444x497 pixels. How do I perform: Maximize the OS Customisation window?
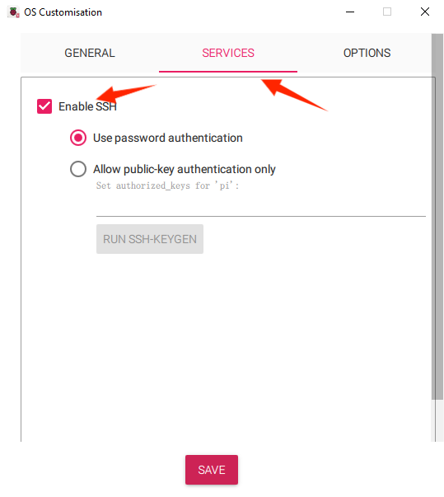pyautogui.click(x=387, y=12)
